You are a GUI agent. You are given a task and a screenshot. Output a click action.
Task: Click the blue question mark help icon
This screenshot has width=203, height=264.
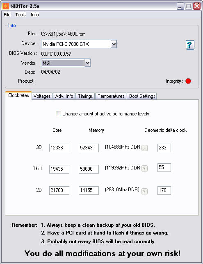click(x=190, y=45)
